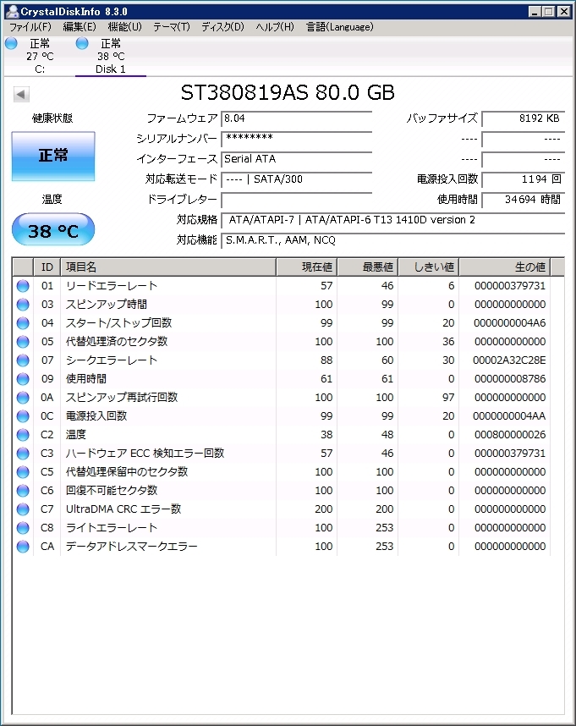Click status orb for スピンアップ再試行回数 row
This screenshot has width=576, height=726.
pos(23,398)
